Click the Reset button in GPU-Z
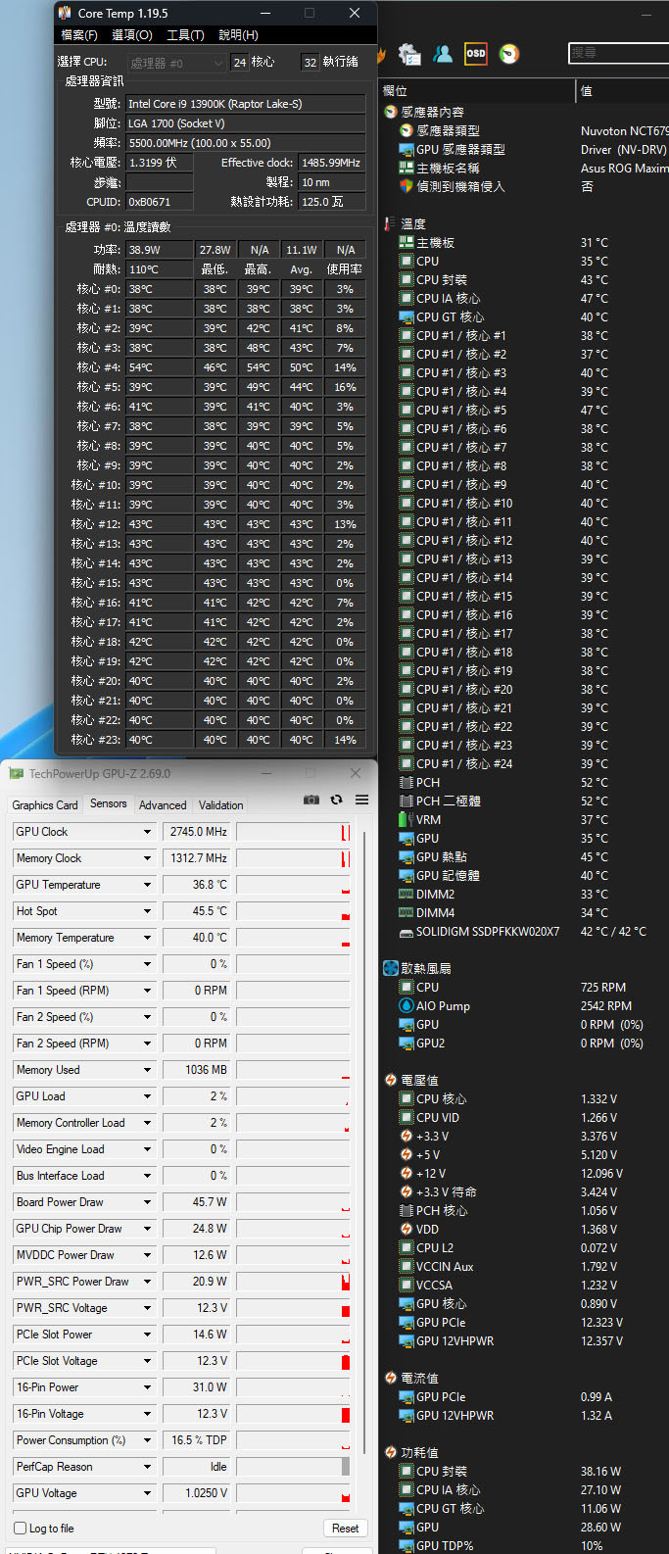 (345, 1529)
